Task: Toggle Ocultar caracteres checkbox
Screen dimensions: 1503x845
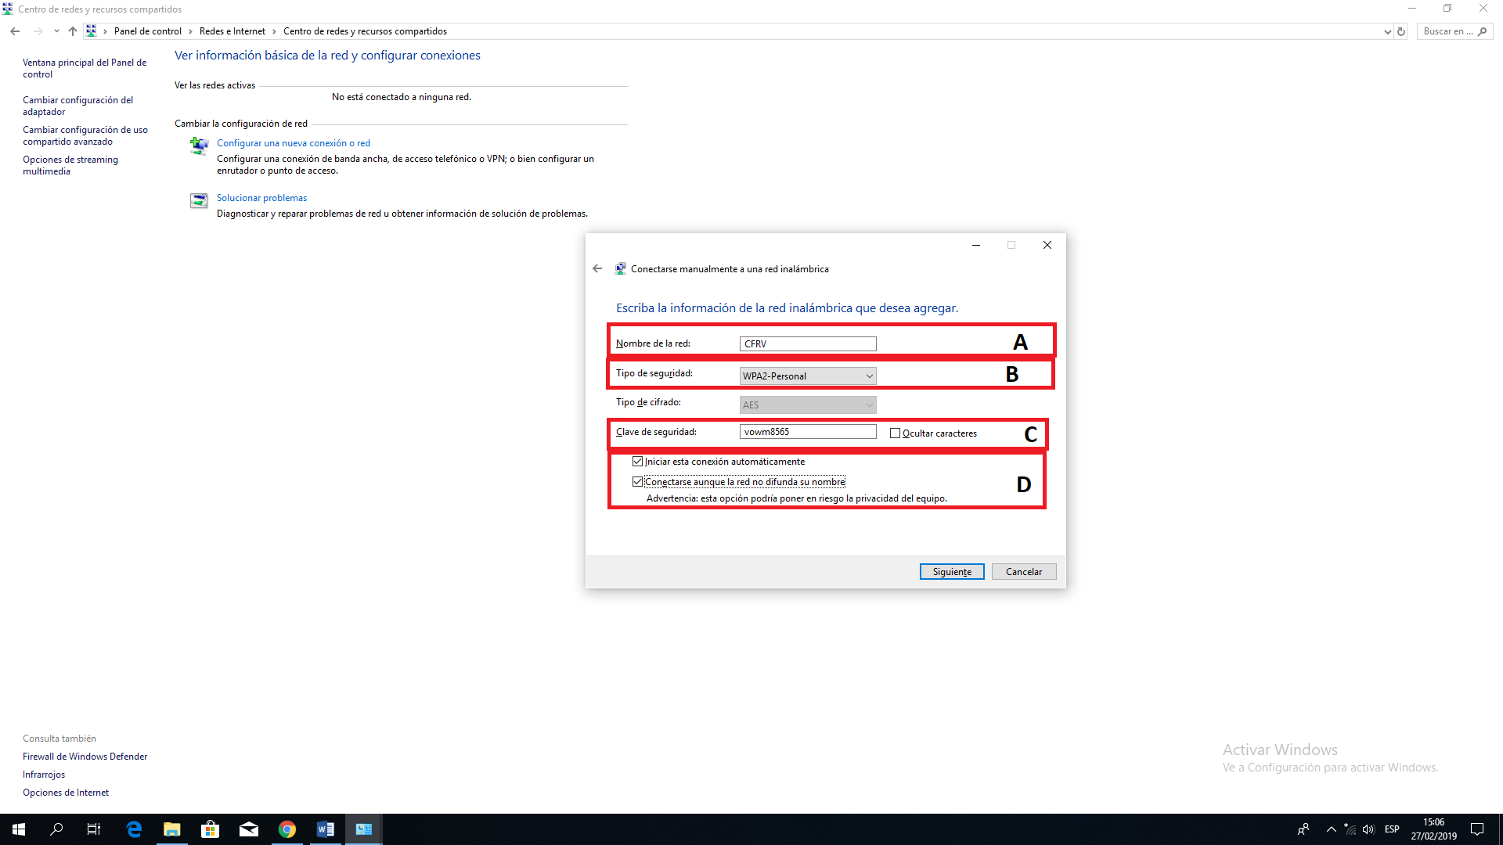Action: (895, 433)
